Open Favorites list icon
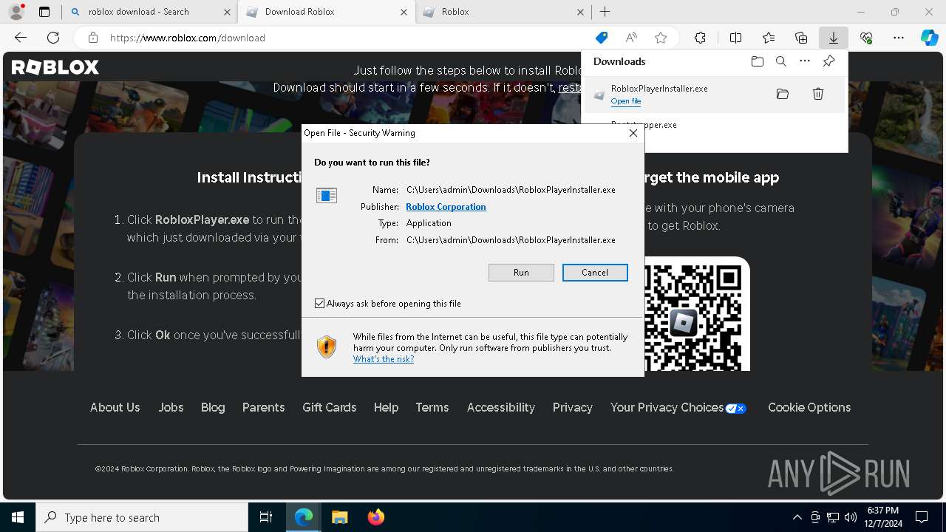This screenshot has width=946, height=532. tap(769, 38)
